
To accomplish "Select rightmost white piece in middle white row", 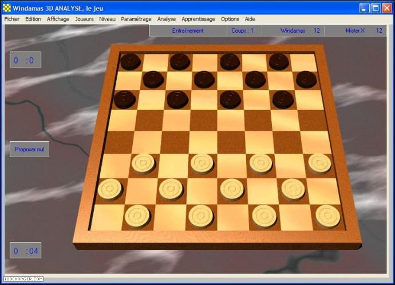I will [x=293, y=190].
